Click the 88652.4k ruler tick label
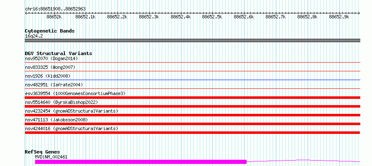This screenshot has height=166, width=372. tap(181, 17)
